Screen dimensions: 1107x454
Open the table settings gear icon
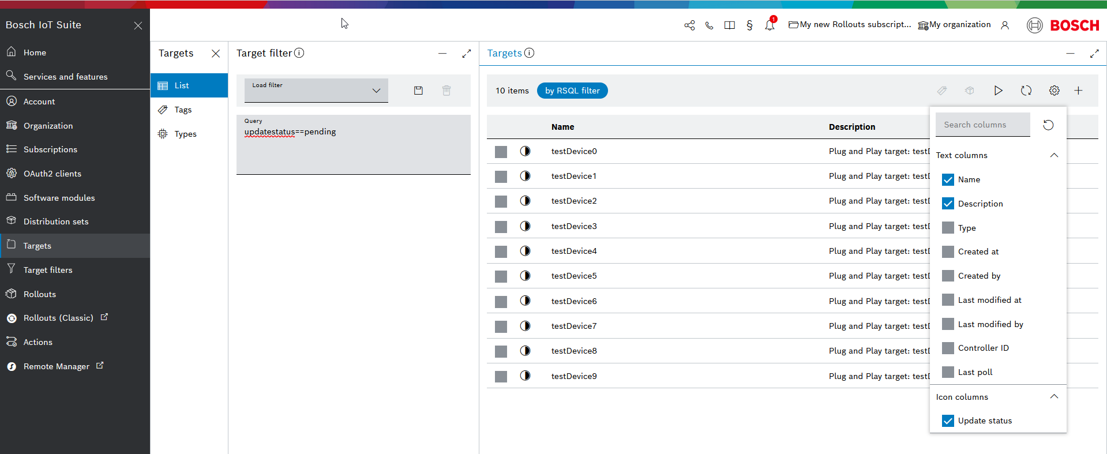click(1054, 91)
